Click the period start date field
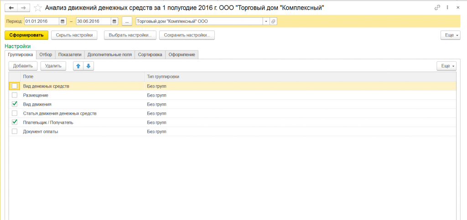The width and height of the screenshot is (467, 220). (x=42, y=21)
